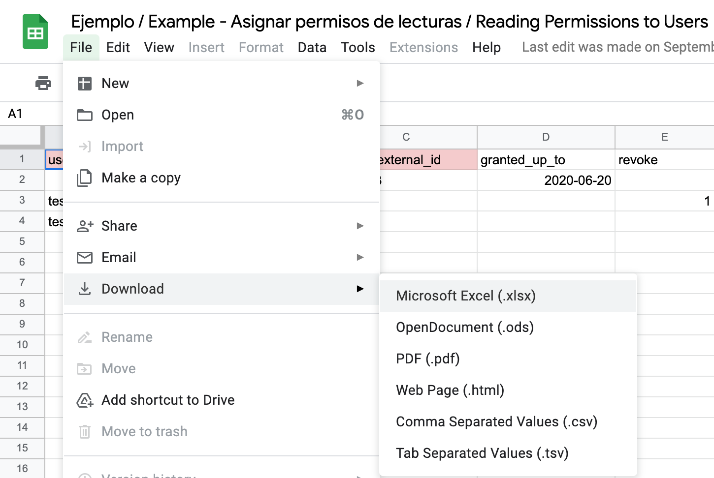Open the last edit history link
The image size is (714, 478).
coord(617,47)
